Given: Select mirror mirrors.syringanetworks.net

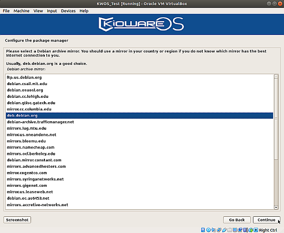Looking at the screenshot, I should (140, 179).
